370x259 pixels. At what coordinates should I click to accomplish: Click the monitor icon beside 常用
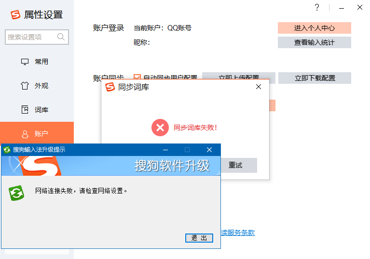tap(25, 62)
